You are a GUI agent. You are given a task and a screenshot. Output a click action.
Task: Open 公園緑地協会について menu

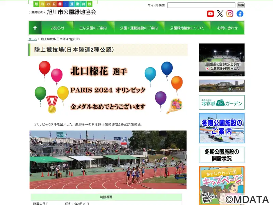pyautogui.click(x=187, y=28)
